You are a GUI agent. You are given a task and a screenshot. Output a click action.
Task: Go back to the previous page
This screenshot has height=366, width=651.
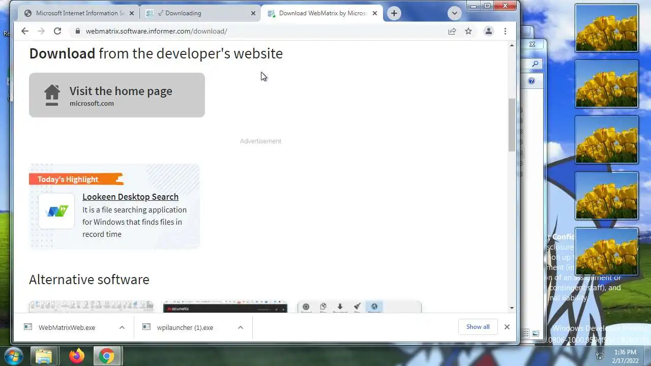25,31
